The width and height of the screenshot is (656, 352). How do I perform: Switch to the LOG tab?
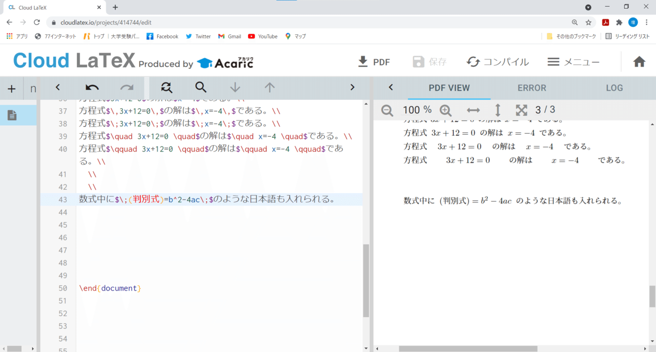click(x=614, y=88)
